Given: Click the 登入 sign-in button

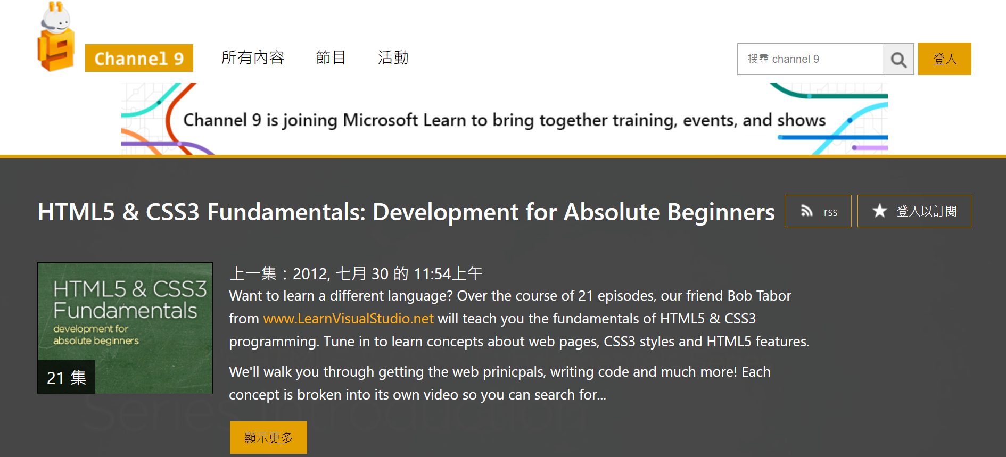Looking at the screenshot, I should pos(945,59).
